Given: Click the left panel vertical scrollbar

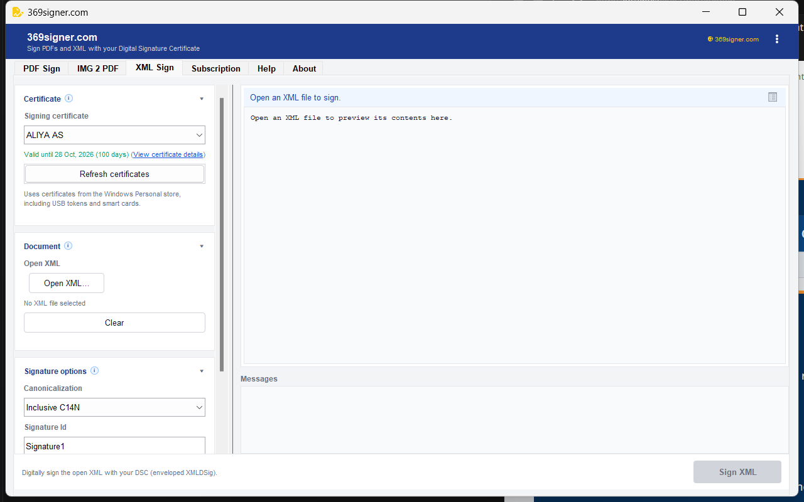Looking at the screenshot, I should point(222,235).
